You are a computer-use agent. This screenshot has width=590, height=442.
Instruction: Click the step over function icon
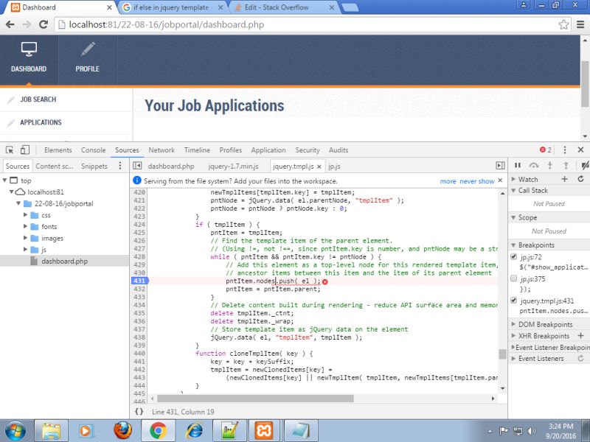(x=533, y=165)
